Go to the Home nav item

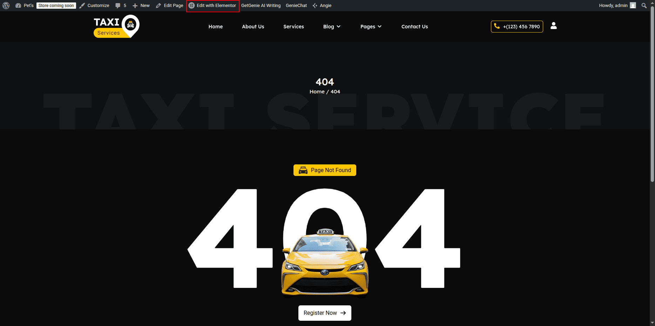[x=216, y=27]
